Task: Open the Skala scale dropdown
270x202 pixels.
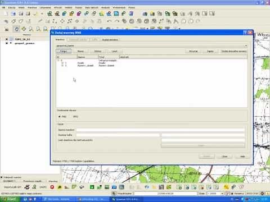Action: coord(222,194)
